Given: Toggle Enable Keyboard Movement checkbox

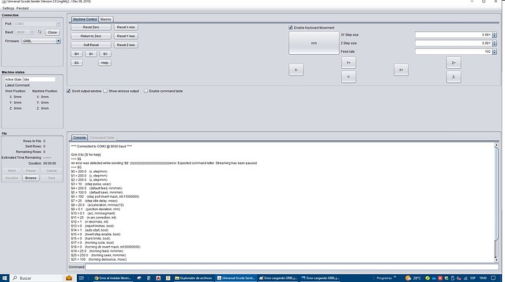Looking at the screenshot, I should 291,28.
